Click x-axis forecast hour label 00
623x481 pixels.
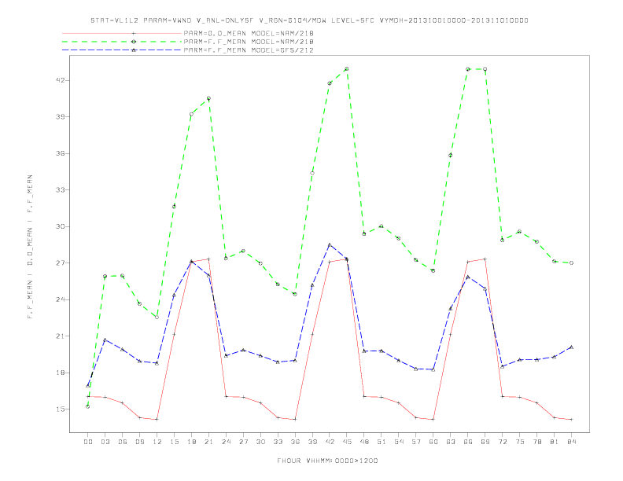pyautogui.click(x=88, y=442)
